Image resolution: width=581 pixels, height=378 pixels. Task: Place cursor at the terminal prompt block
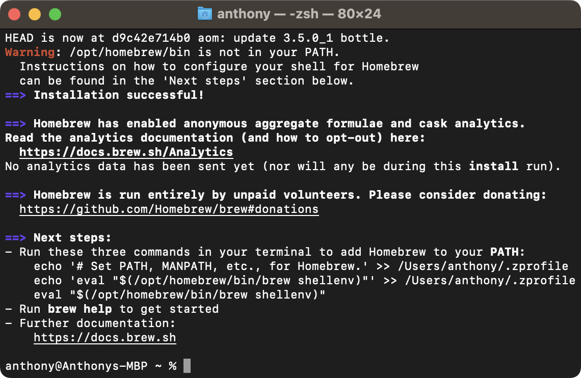[x=187, y=366]
